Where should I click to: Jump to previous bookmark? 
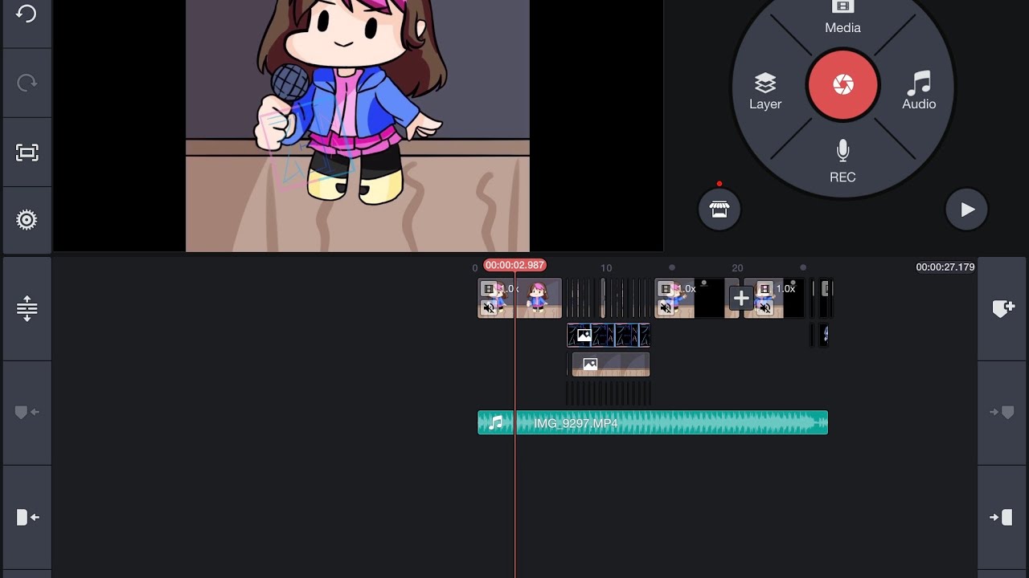pos(27,413)
